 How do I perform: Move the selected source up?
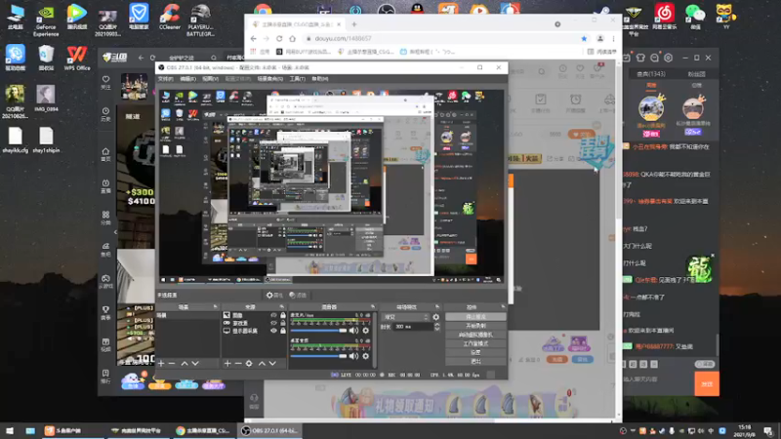point(262,364)
